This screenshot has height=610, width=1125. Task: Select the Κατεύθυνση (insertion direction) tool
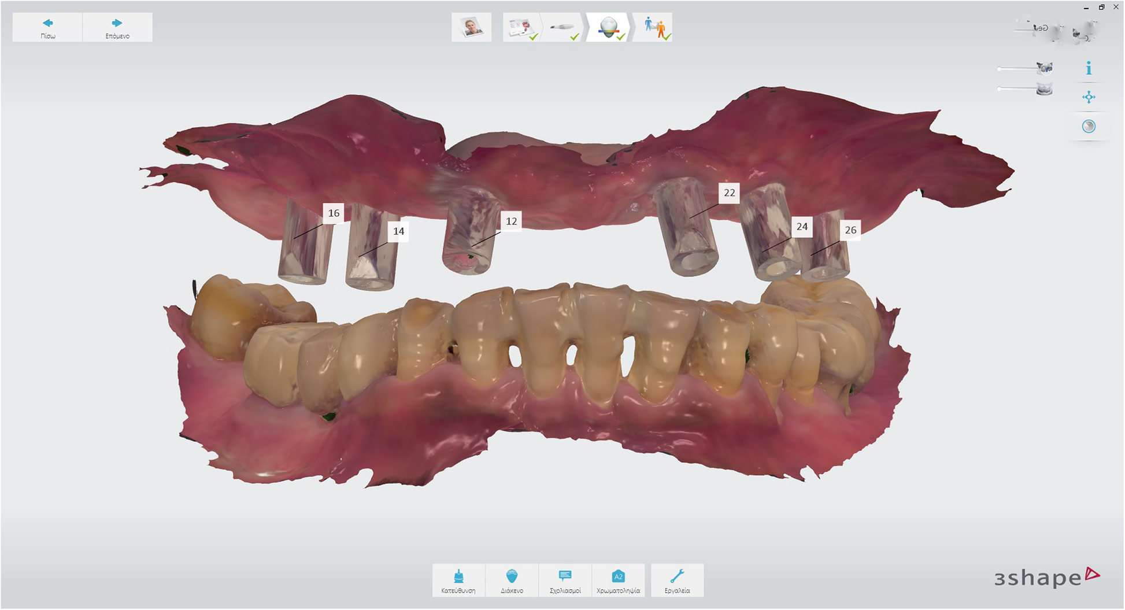(x=458, y=581)
